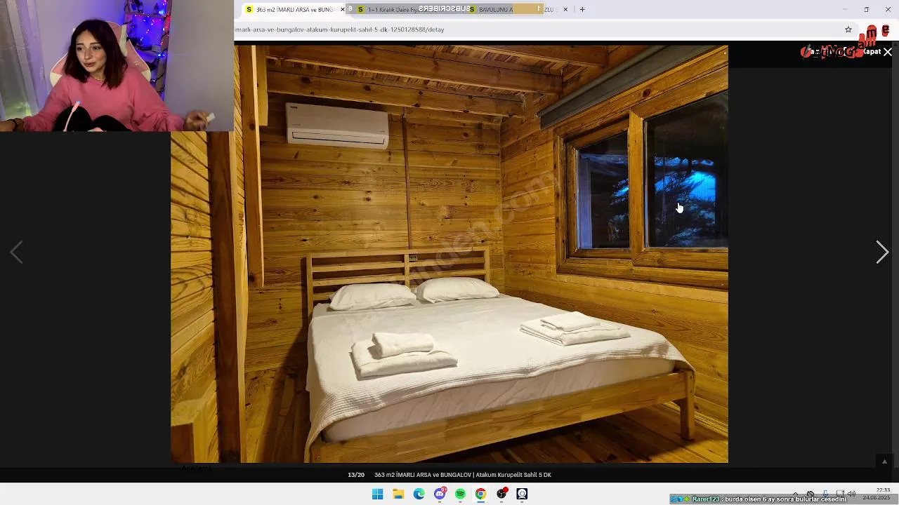Open Spotify from the taskbar

click(x=460, y=494)
